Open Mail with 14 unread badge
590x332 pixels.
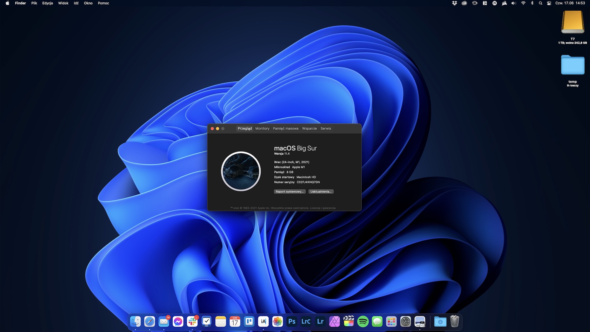(x=164, y=321)
